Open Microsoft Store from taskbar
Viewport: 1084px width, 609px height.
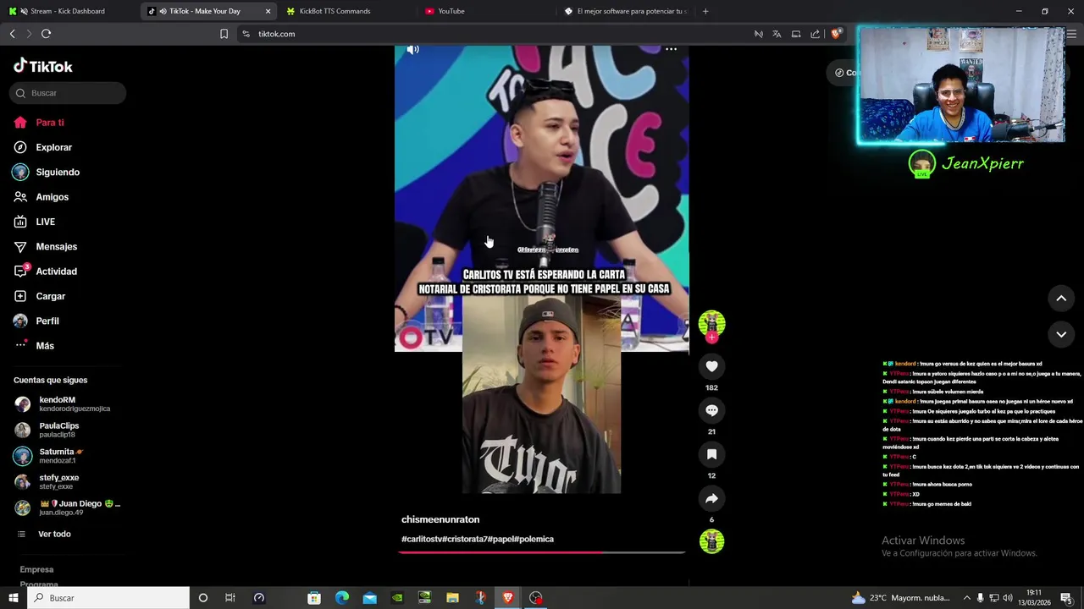(314, 598)
